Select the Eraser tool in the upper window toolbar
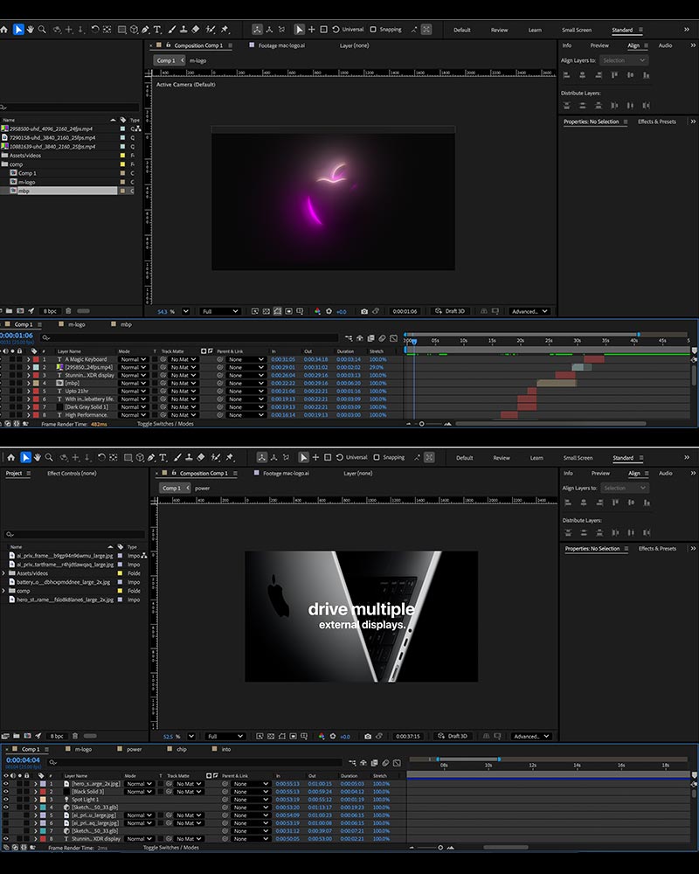Screen dimensions: 699x874 click(195, 29)
